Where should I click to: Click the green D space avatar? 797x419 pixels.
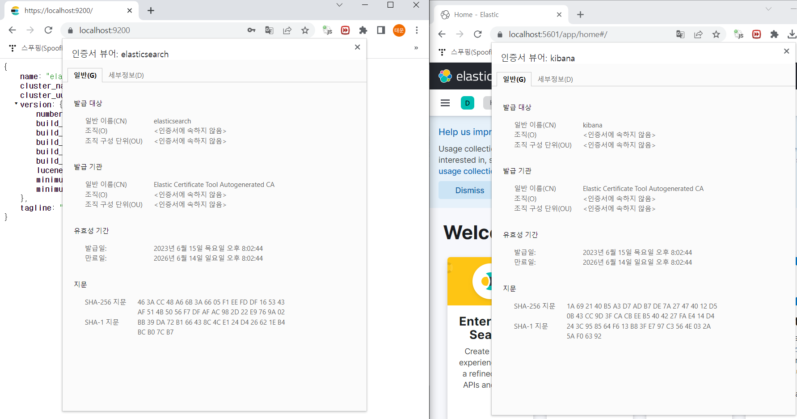(468, 103)
